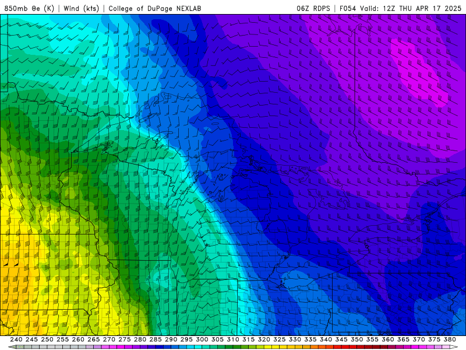The width and height of the screenshot is (466, 350).
Task: Click the 330 value on the color scale
Action: (x=295, y=339)
